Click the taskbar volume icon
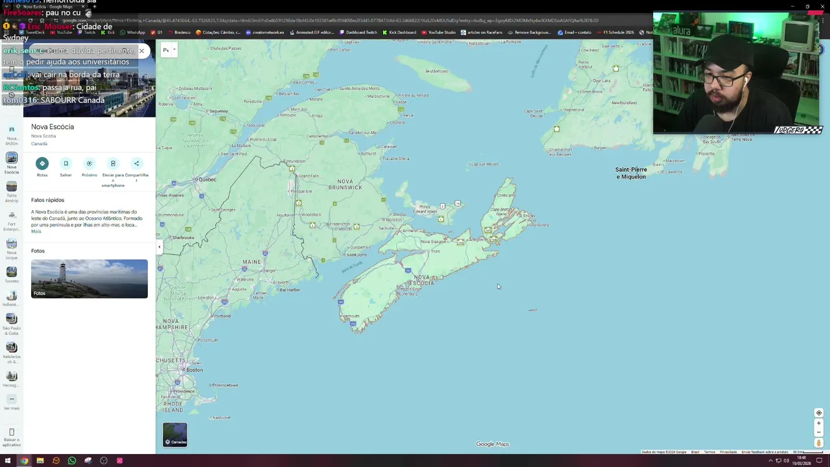This screenshot has height=467, width=830. pyautogui.click(x=787, y=461)
